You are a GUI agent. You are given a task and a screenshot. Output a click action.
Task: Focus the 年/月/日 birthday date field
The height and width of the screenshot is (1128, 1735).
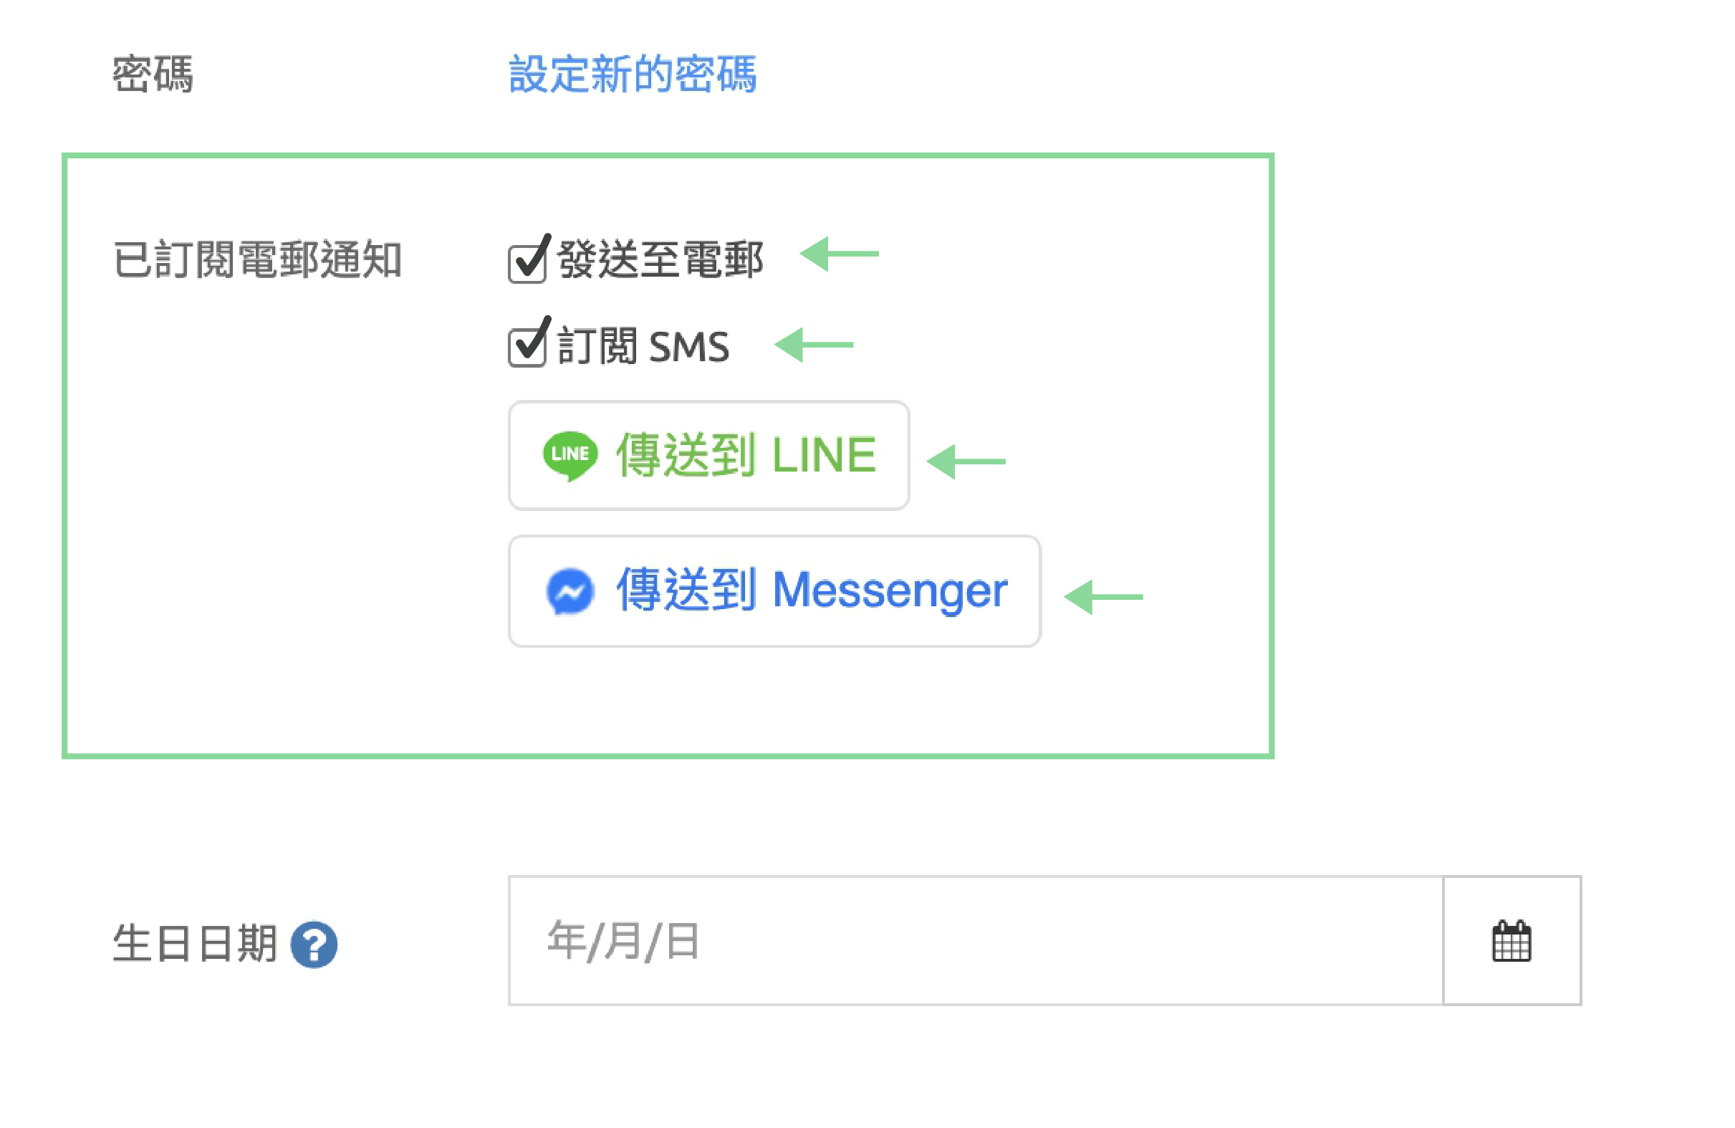975,941
